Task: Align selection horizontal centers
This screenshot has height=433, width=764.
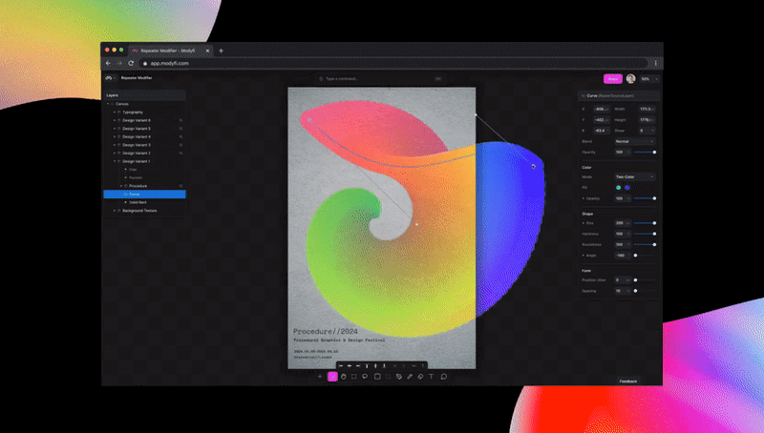Action: (x=350, y=366)
